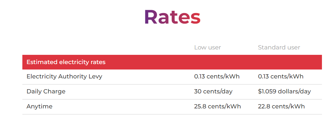
Task: Click the 25.8 cents/kWh Anytime rate
Action: 217,106
